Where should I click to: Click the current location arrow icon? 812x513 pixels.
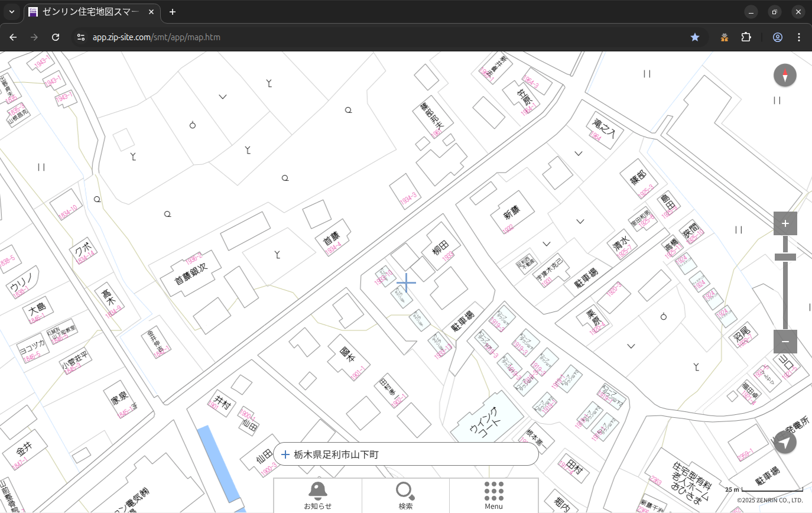pyautogui.click(x=785, y=443)
